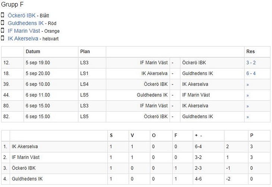Select the Res column header

pos(250,51)
